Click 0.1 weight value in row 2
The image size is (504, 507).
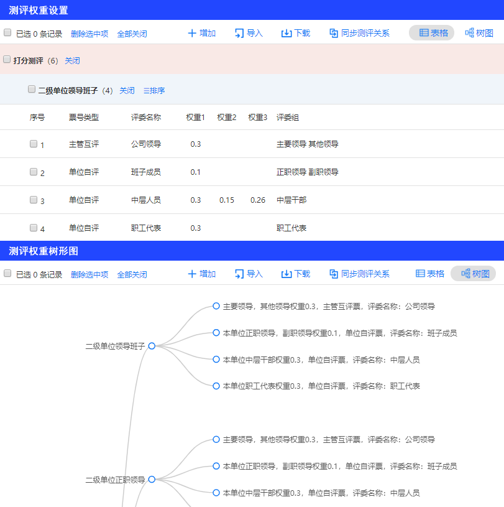[196, 172]
